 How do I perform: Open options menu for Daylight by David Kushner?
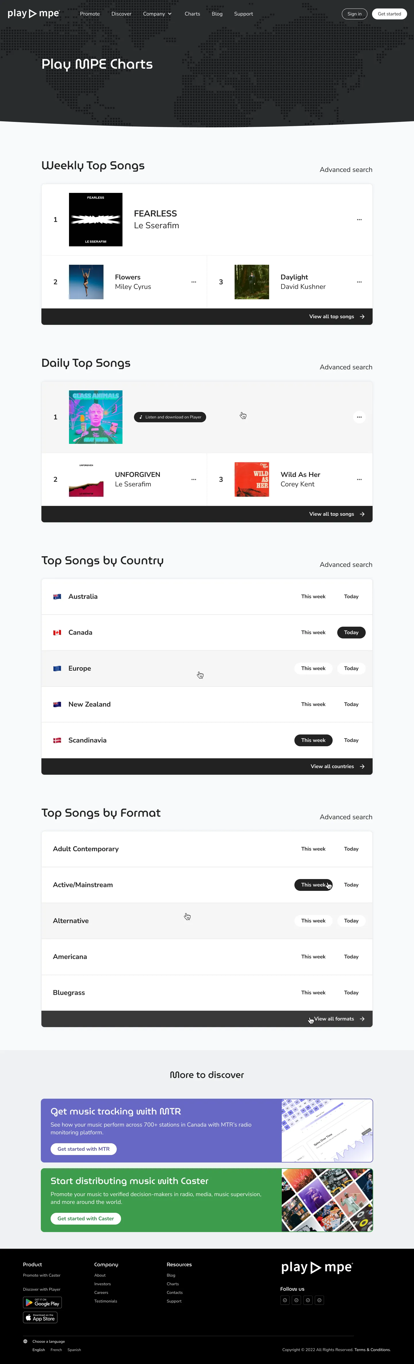coord(359,282)
